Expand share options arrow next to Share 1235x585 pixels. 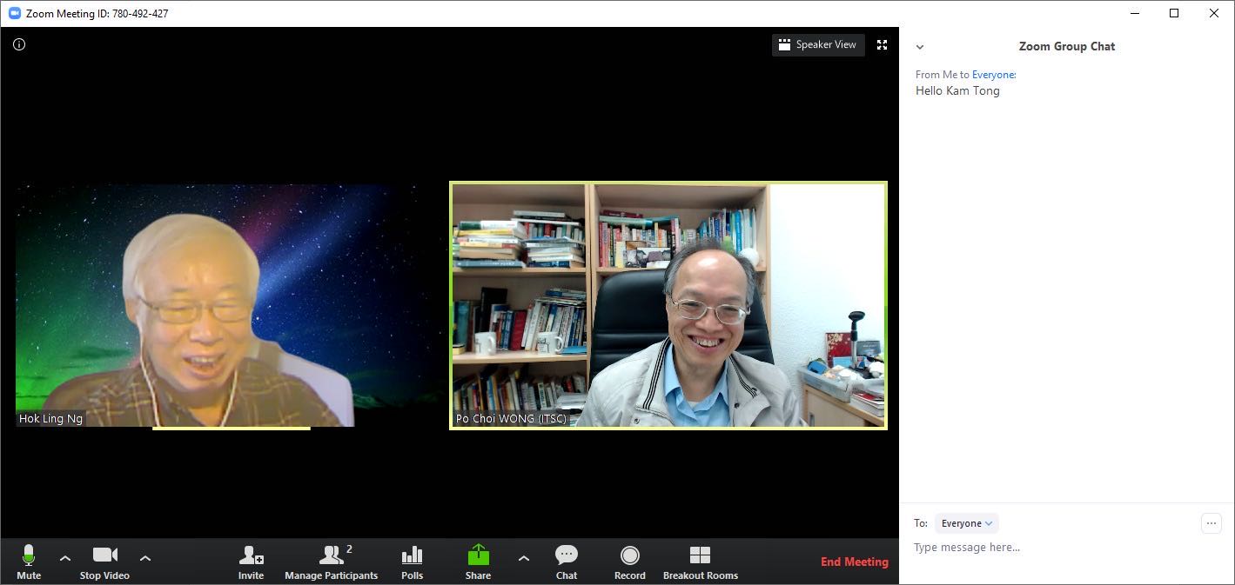coord(523,558)
